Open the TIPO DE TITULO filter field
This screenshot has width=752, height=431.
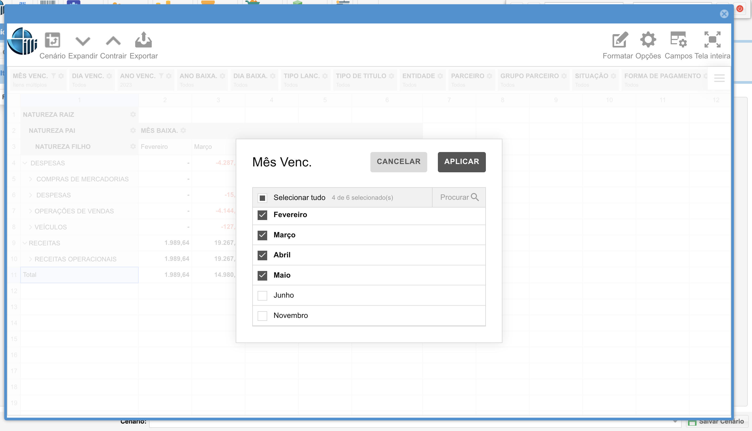click(x=361, y=76)
